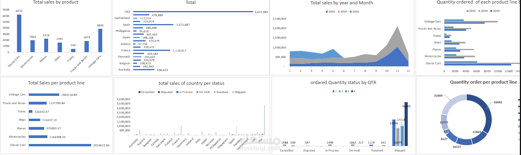521x155 pixels.
Task: Click the Switzerland axis label in Total chart
Action: (x=122, y=18)
